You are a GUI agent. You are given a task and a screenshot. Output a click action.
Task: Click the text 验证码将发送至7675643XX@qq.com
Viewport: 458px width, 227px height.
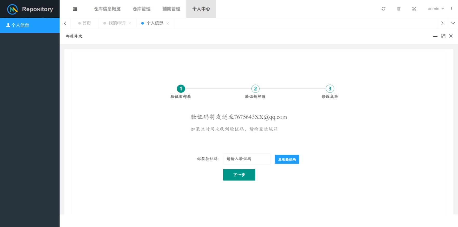pos(239,117)
